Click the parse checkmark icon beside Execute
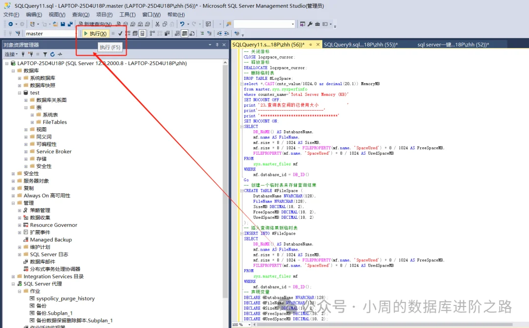 [x=120, y=33]
